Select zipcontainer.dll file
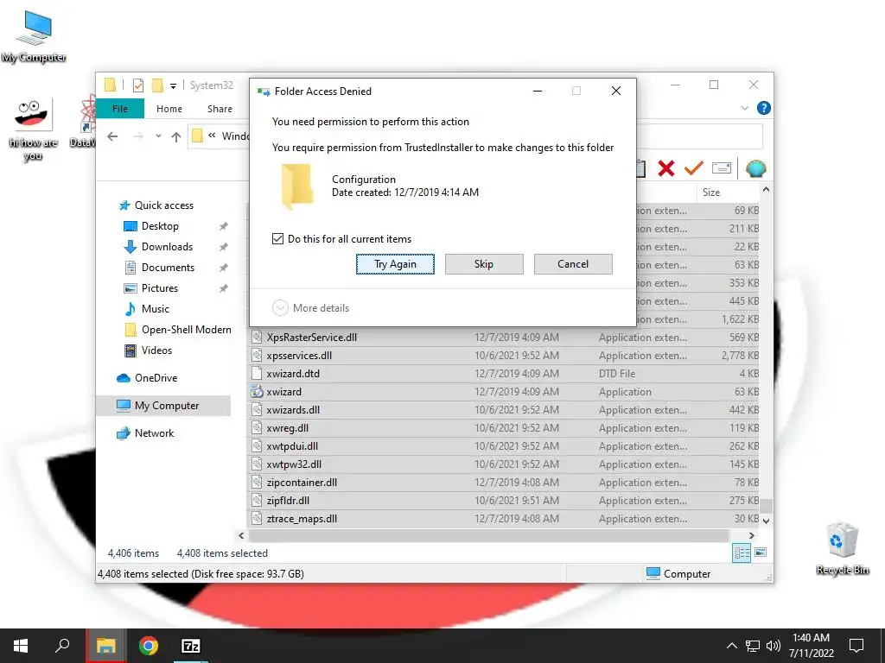The height and width of the screenshot is (663, 885). pos(302,482)
